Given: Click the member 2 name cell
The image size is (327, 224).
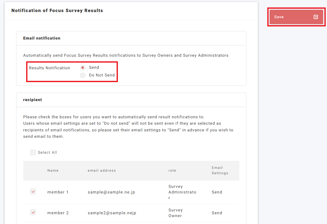Looking at the screenshot, I should click(58, 213).
